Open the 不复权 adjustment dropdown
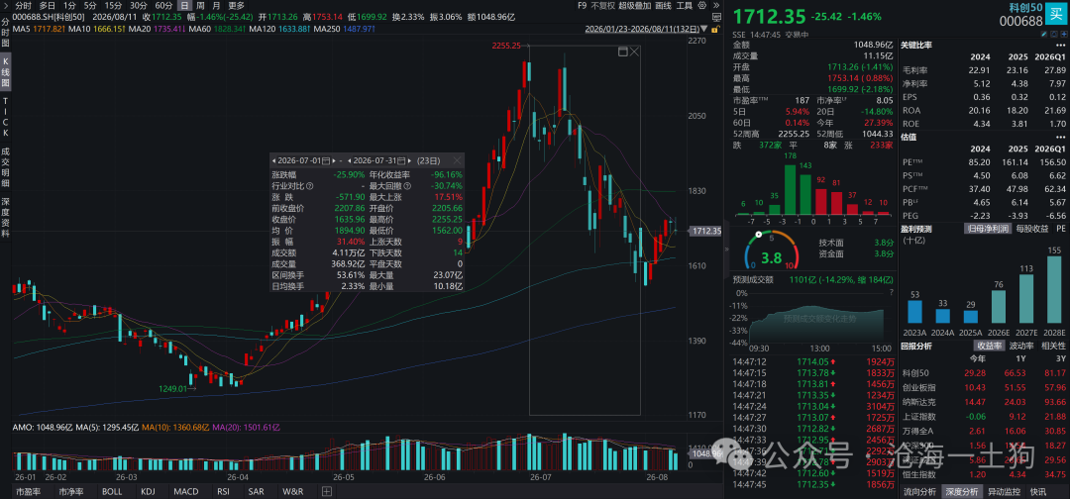The width and height of the screenshot is (1070, 499). tap(602, 6)
